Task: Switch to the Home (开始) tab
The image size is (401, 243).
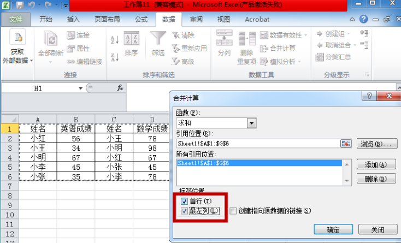Action: 46,19
